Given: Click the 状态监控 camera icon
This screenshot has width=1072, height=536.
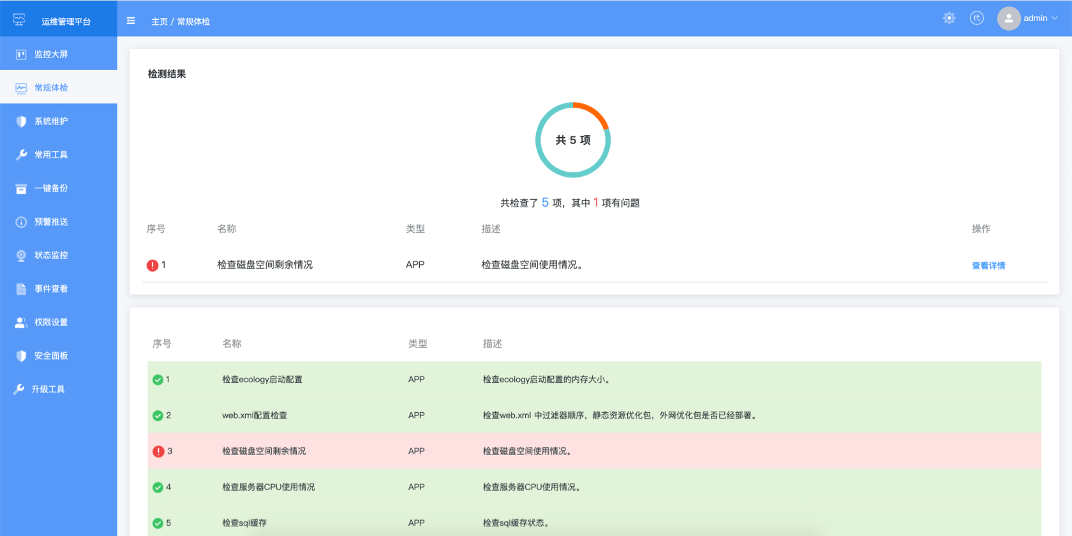Looking at the screenshot, I should pos(21,255).
